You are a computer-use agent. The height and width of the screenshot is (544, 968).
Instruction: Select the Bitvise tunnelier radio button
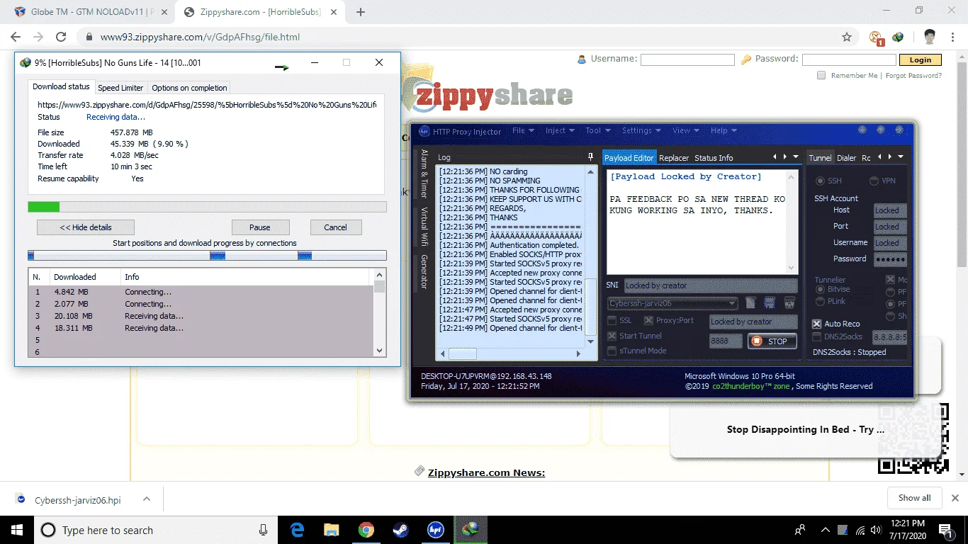820,289
